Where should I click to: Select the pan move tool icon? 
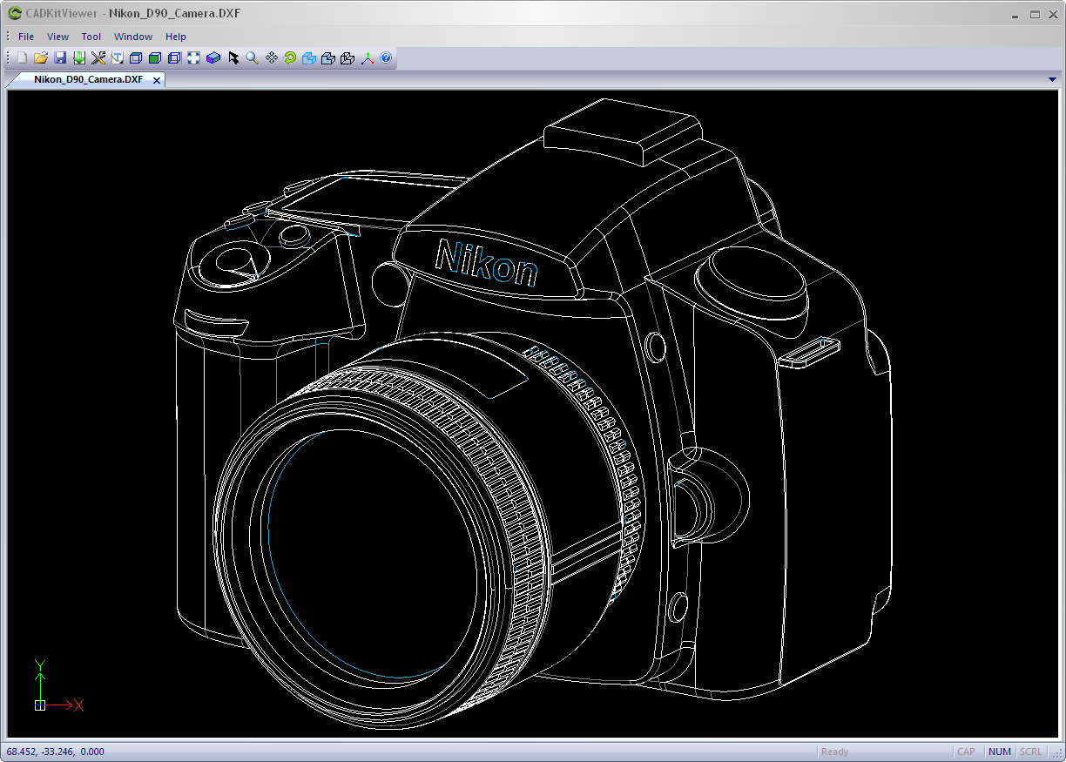(272, 57)
